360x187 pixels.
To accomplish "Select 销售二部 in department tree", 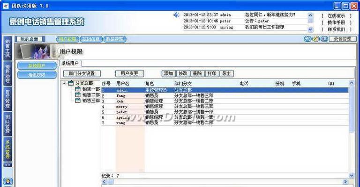I will 91,94.
